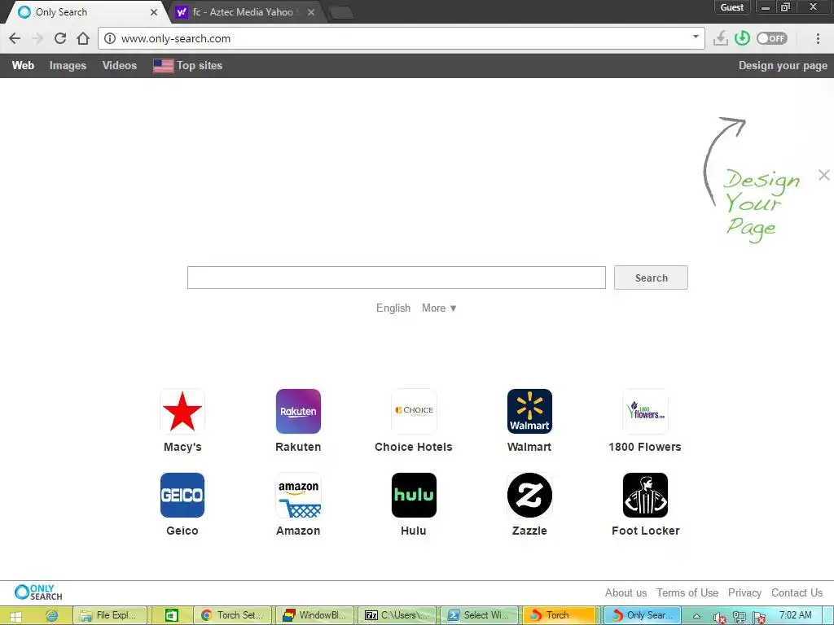Open a new browser tab
The image size is (834, 625).
point(341,13)
